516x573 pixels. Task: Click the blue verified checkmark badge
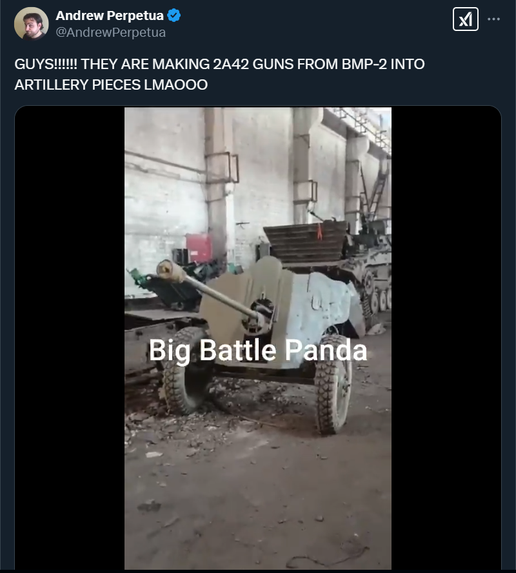pyautogui.click(x=174, y=15)
